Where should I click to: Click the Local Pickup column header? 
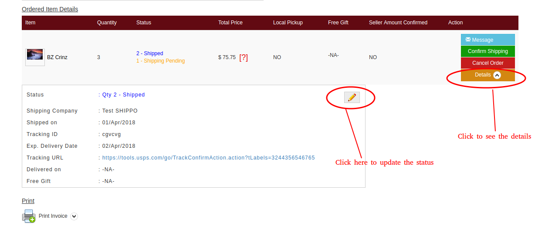pyautogui.click(x=288, y=23)
